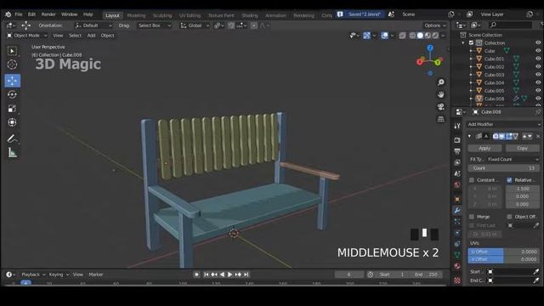
Task: Toggle viewport overlays
Action: [384, 36]
